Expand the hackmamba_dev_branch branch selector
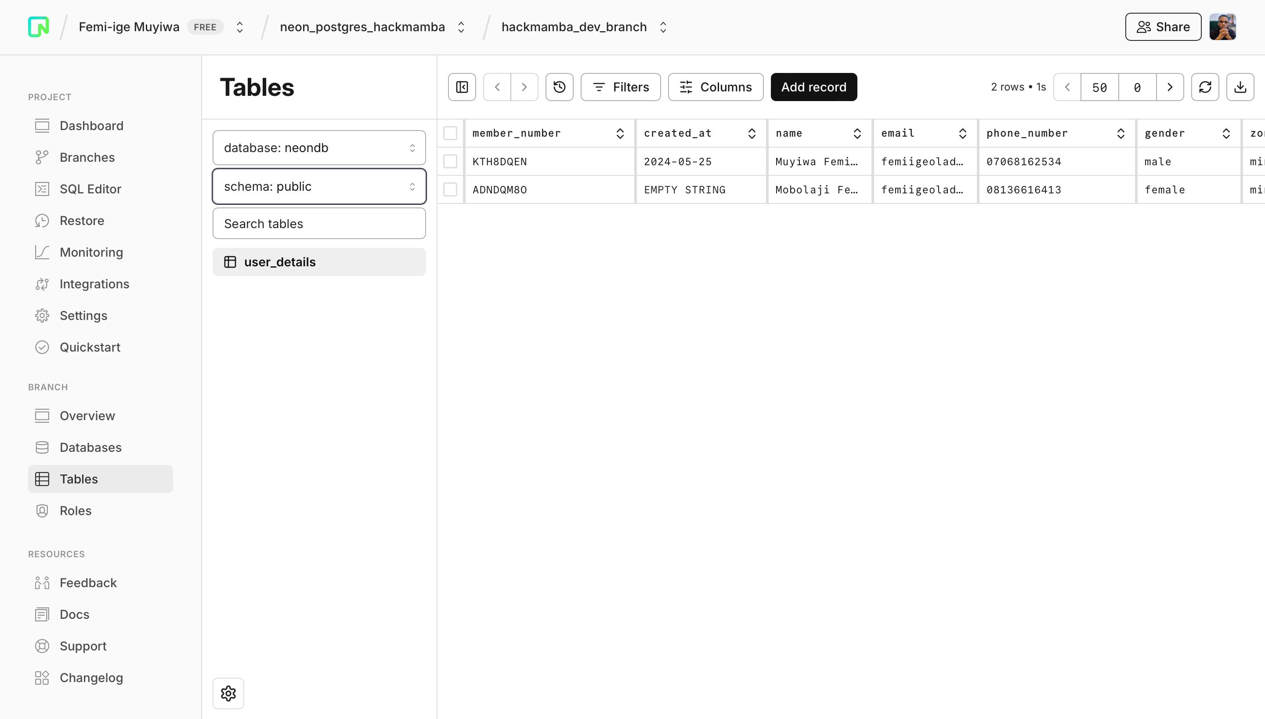The height and width of the screenshot is (719, 1265). (663, 27)
